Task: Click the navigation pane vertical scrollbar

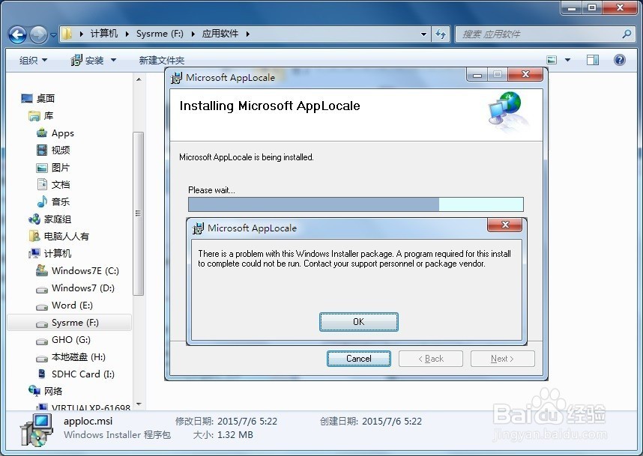Action: [x=138, y=213]
